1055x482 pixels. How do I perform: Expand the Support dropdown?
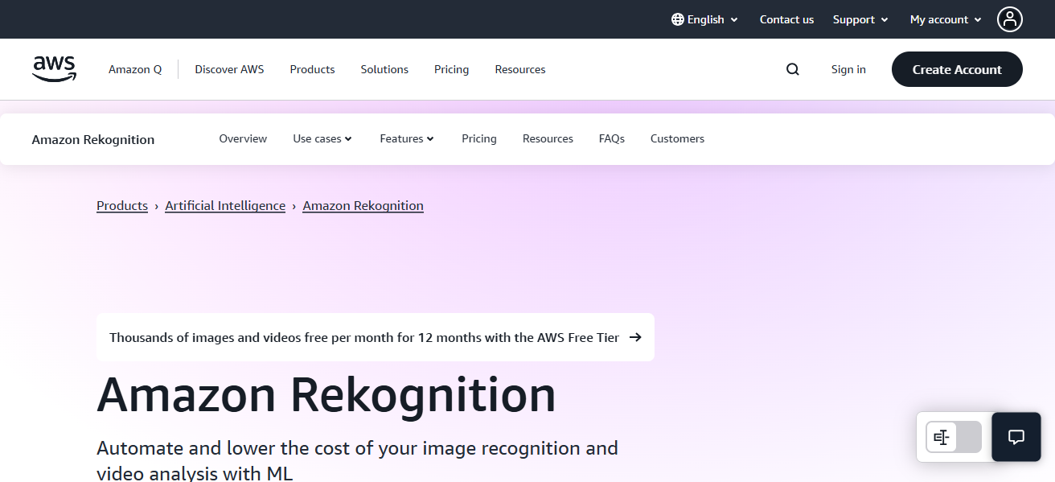(860, 19)
